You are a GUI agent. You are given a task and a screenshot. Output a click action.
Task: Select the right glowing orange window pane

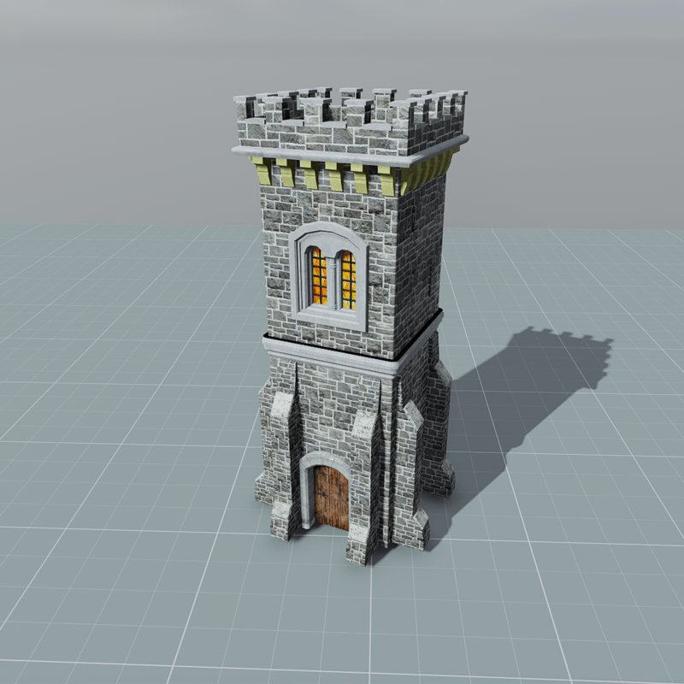pos(348,280)
